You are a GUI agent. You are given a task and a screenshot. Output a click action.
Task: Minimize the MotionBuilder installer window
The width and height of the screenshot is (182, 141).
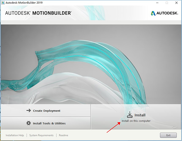coord(157,3)
